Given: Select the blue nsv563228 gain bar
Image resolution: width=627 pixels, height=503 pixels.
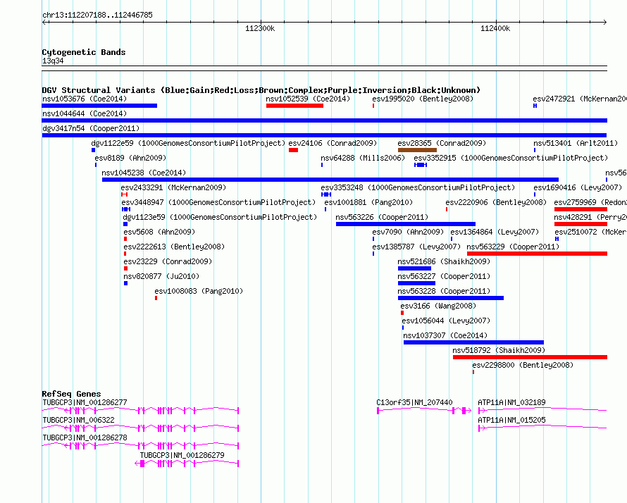Looking at the screenshot, I should click(x=451, y=298).
